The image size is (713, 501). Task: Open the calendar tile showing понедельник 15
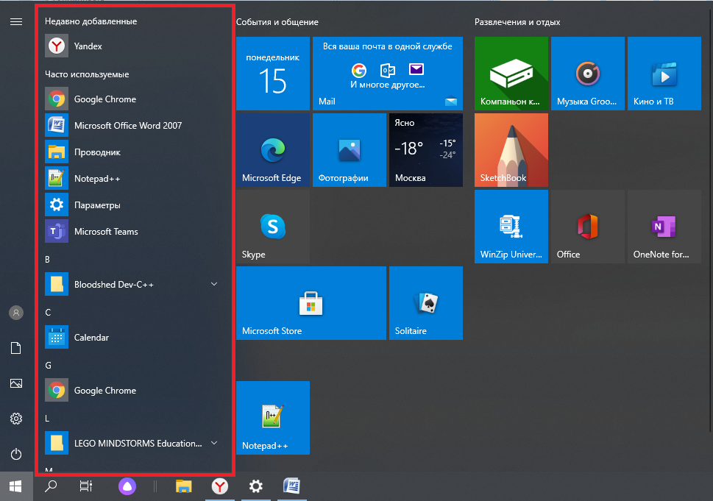tap(273, 74)
